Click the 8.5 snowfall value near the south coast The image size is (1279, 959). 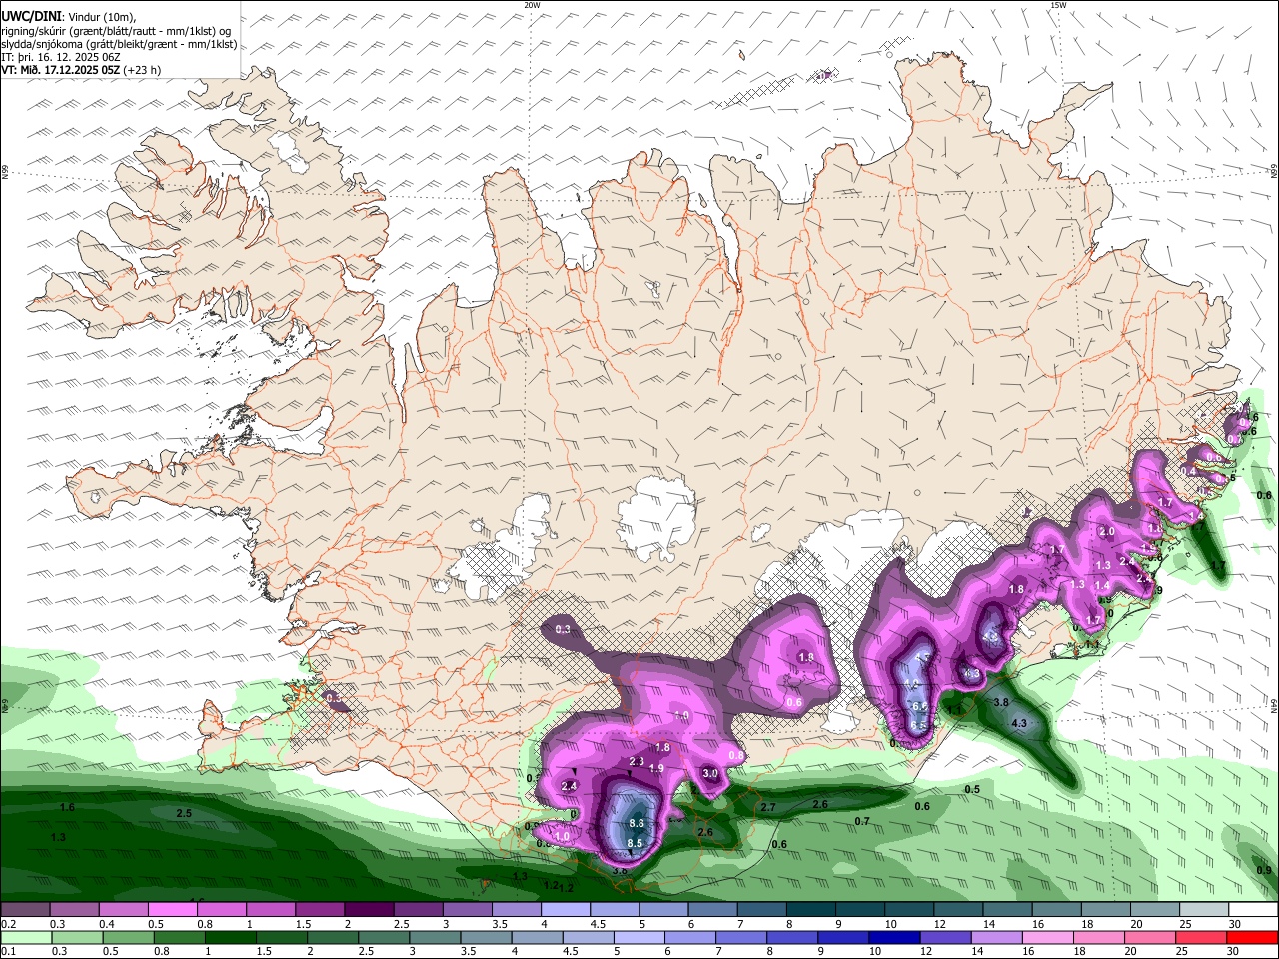[x=635, y=844]
